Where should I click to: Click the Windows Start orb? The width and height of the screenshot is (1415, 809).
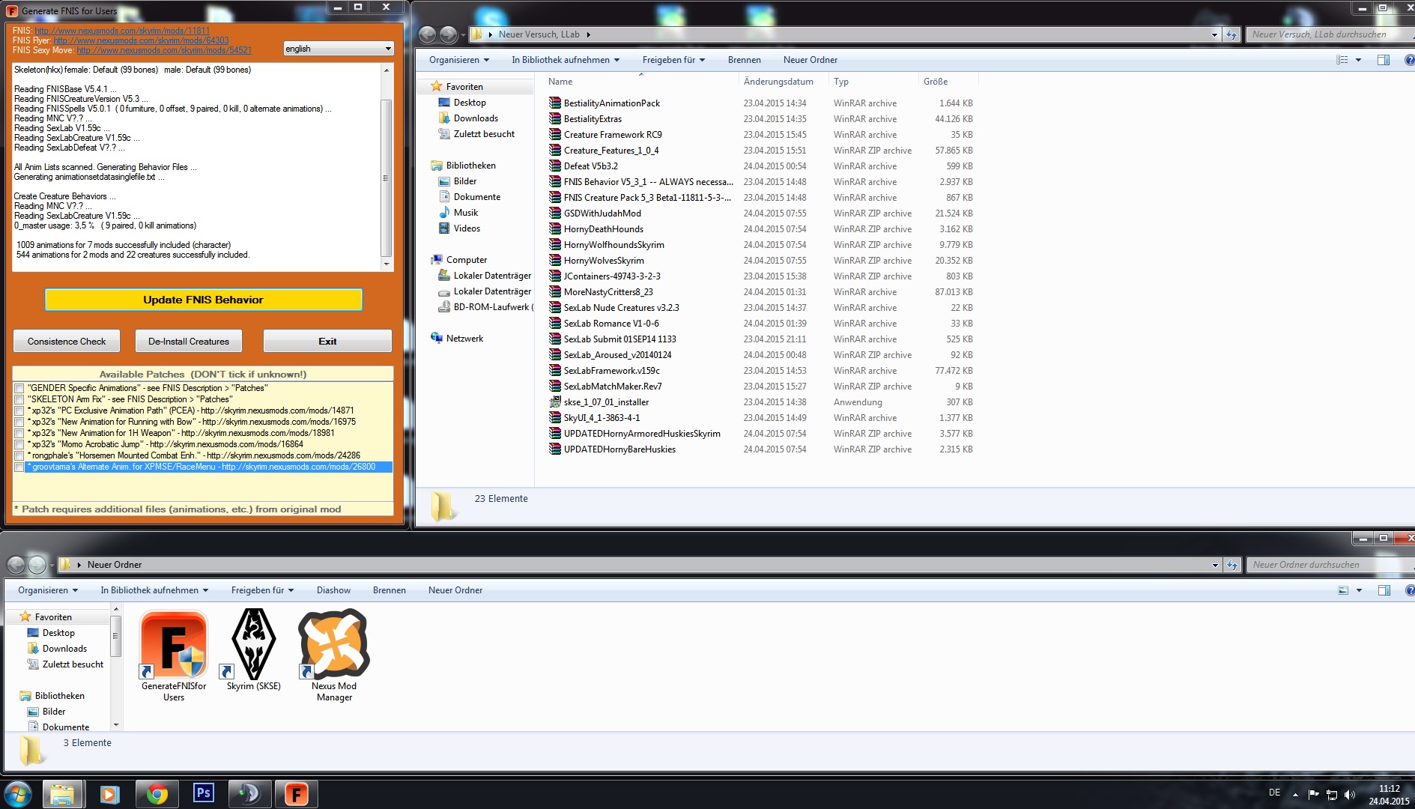click(18, 793)
